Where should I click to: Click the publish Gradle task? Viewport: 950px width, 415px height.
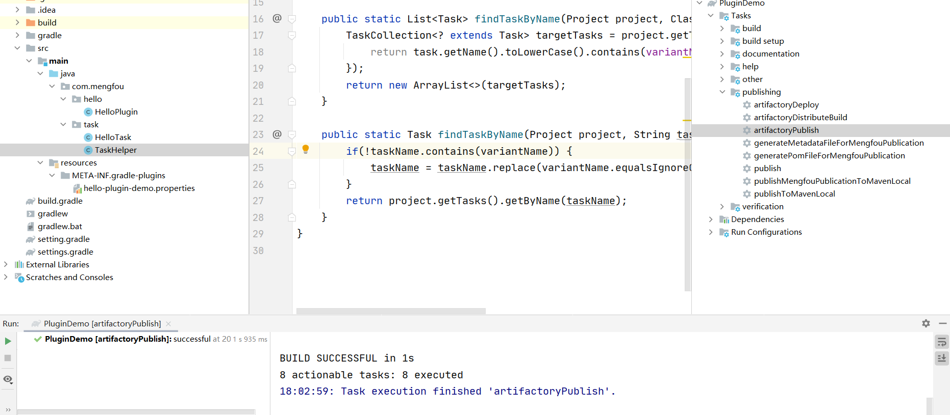pyautogui.click(x=767, y=169)
